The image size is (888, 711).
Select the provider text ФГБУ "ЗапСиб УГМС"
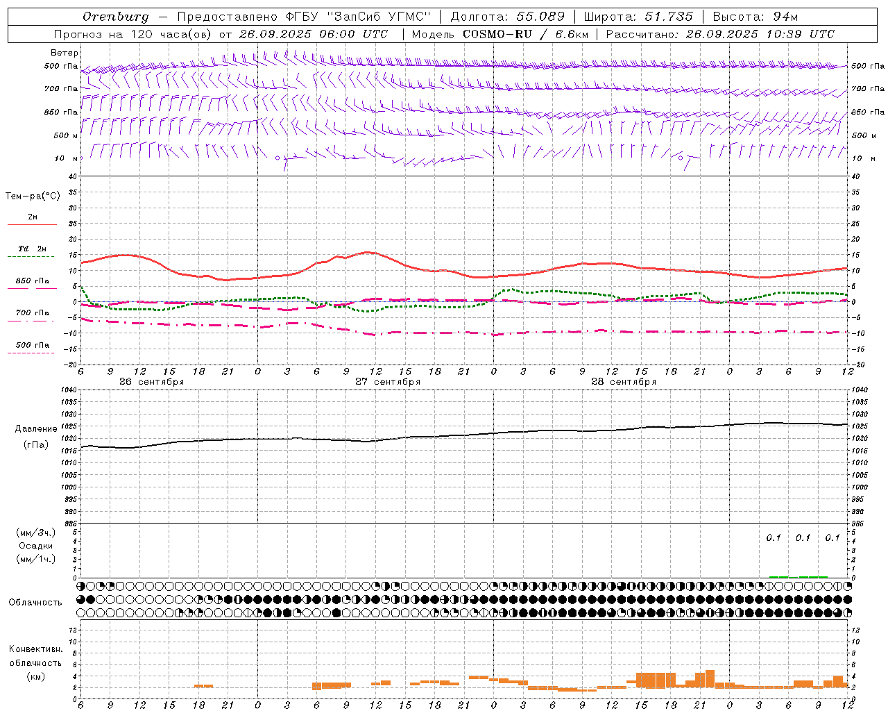click(x=358, y=17)
